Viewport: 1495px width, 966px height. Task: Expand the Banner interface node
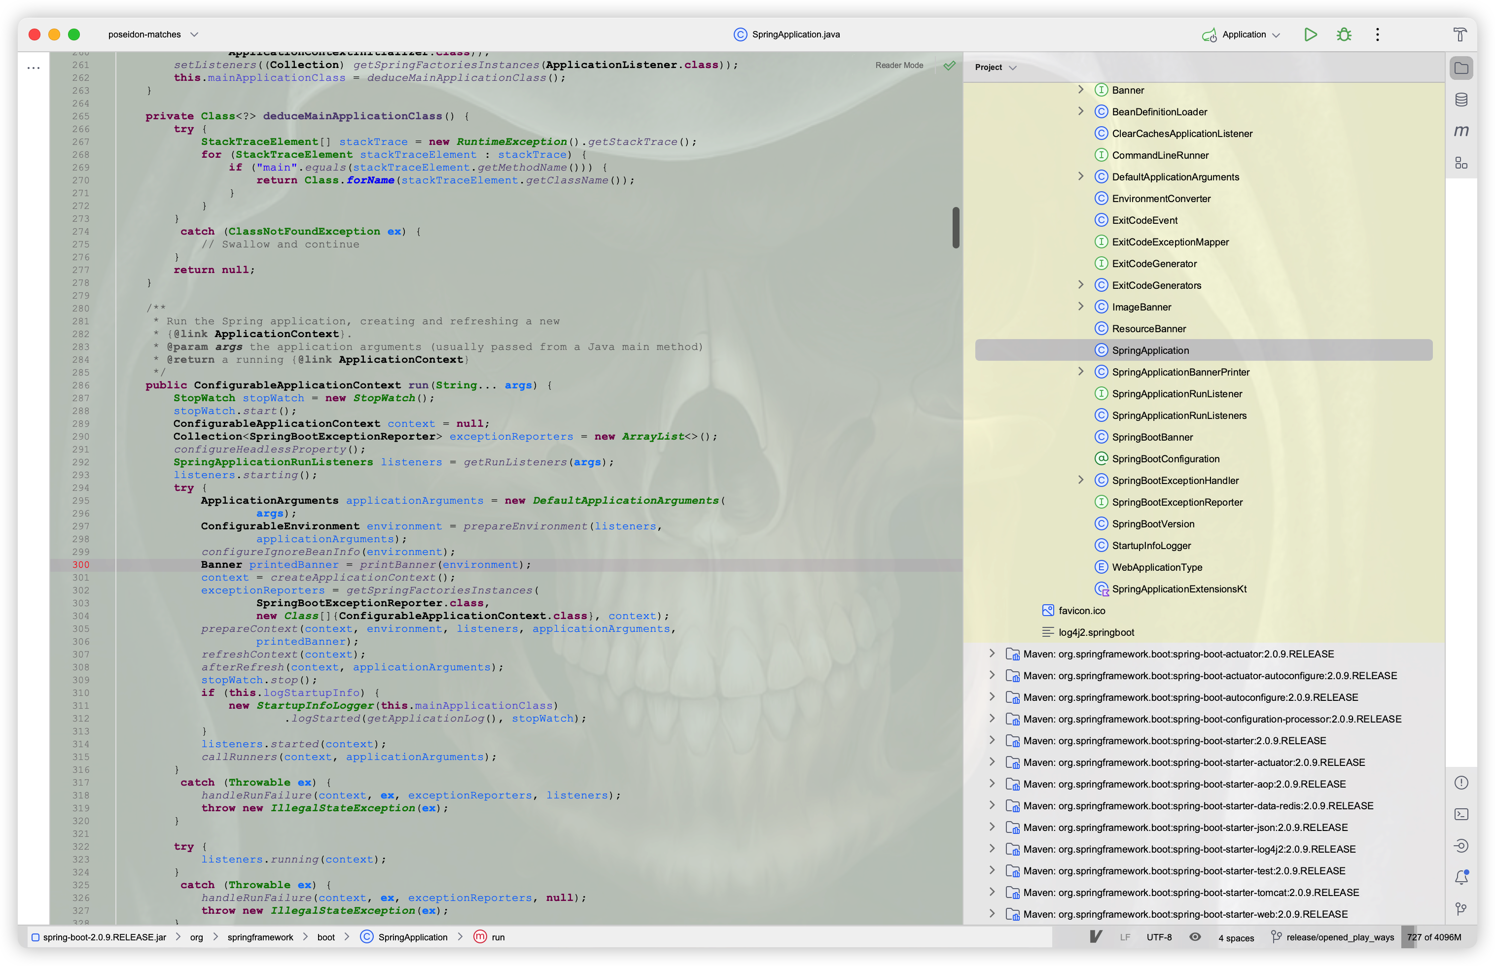coord(1080,90)
